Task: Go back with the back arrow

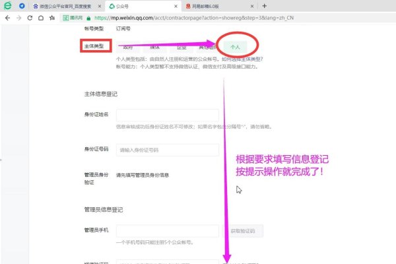Action: (7, 18)
